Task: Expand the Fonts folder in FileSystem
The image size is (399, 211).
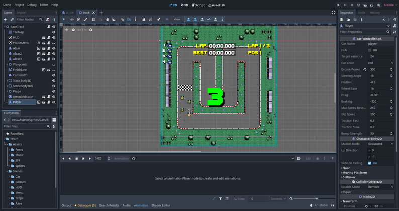Action: pos(10,150)
